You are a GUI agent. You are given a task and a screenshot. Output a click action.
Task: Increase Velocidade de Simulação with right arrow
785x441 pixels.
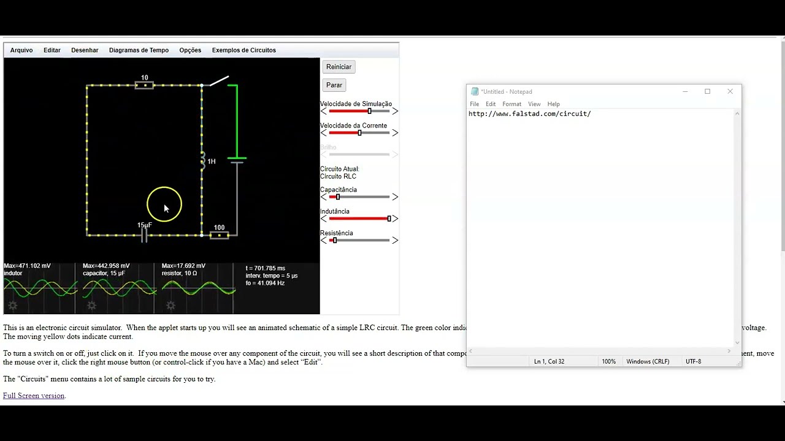(395, 111)
